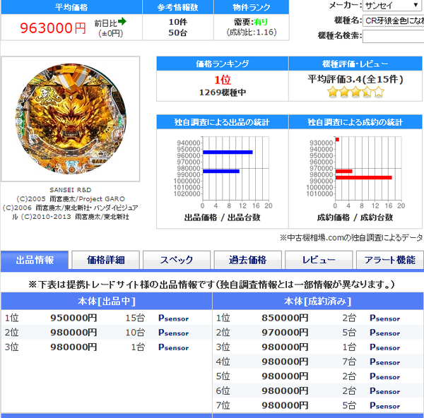Click the 1269機種中 ranking total text
Image resolution: width=424 pixels, height=418 pixels.
tap(223, 92)
